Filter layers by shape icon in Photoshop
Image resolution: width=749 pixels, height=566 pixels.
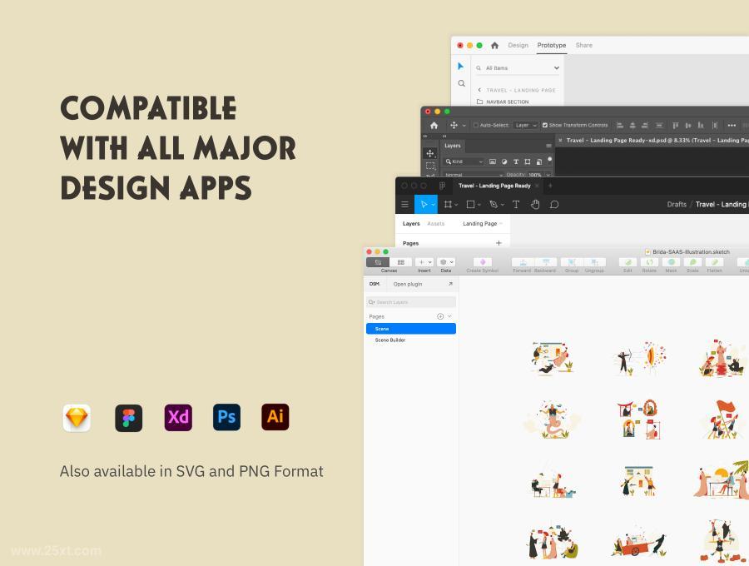pos(528,161)
